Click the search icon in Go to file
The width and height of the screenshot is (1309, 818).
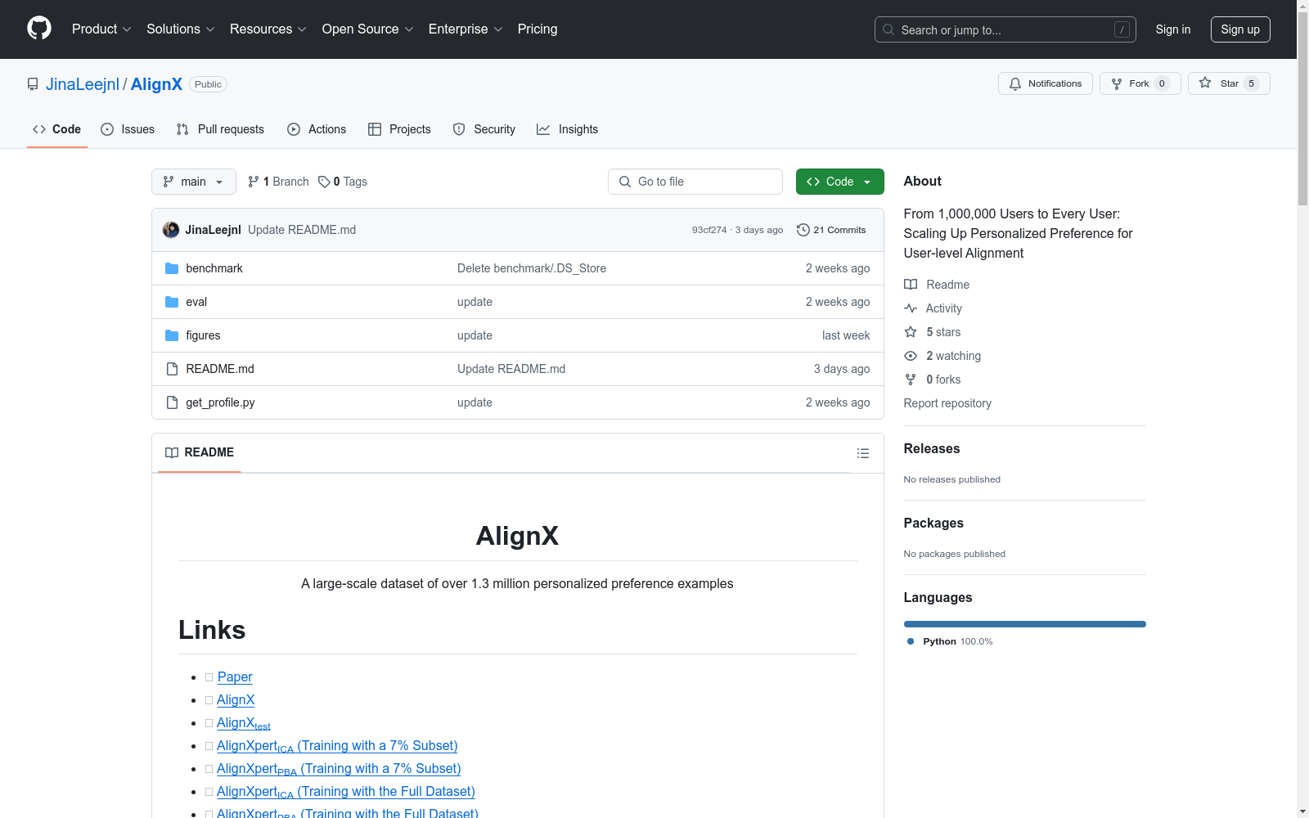tap(625, 182)
